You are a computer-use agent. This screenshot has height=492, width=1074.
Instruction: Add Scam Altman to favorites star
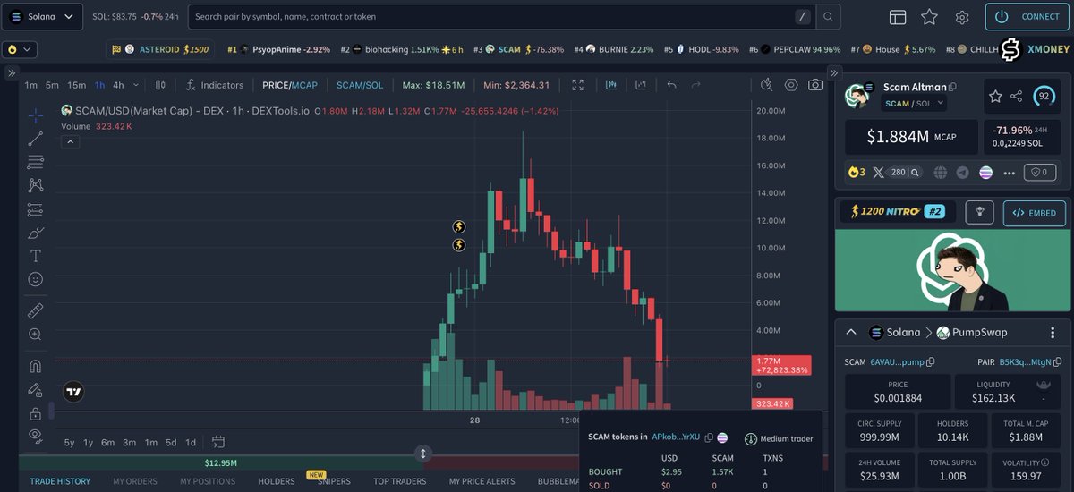(x=994, y=96)
